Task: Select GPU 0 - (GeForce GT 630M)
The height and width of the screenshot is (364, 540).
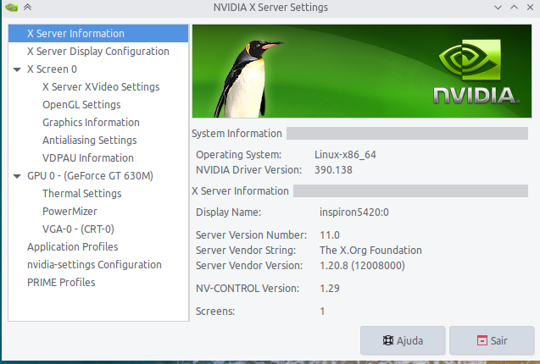Action: pyautogui.click(x=98, y=176)
